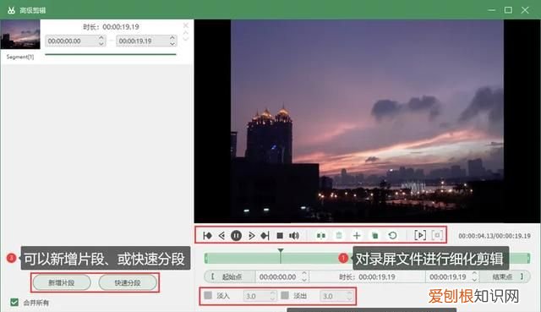The height and width of the screenshot is (312, 541).
Task: Click the 00:00:04.13/00:00:19.19 time readout
Action: (x=494, y=236)
